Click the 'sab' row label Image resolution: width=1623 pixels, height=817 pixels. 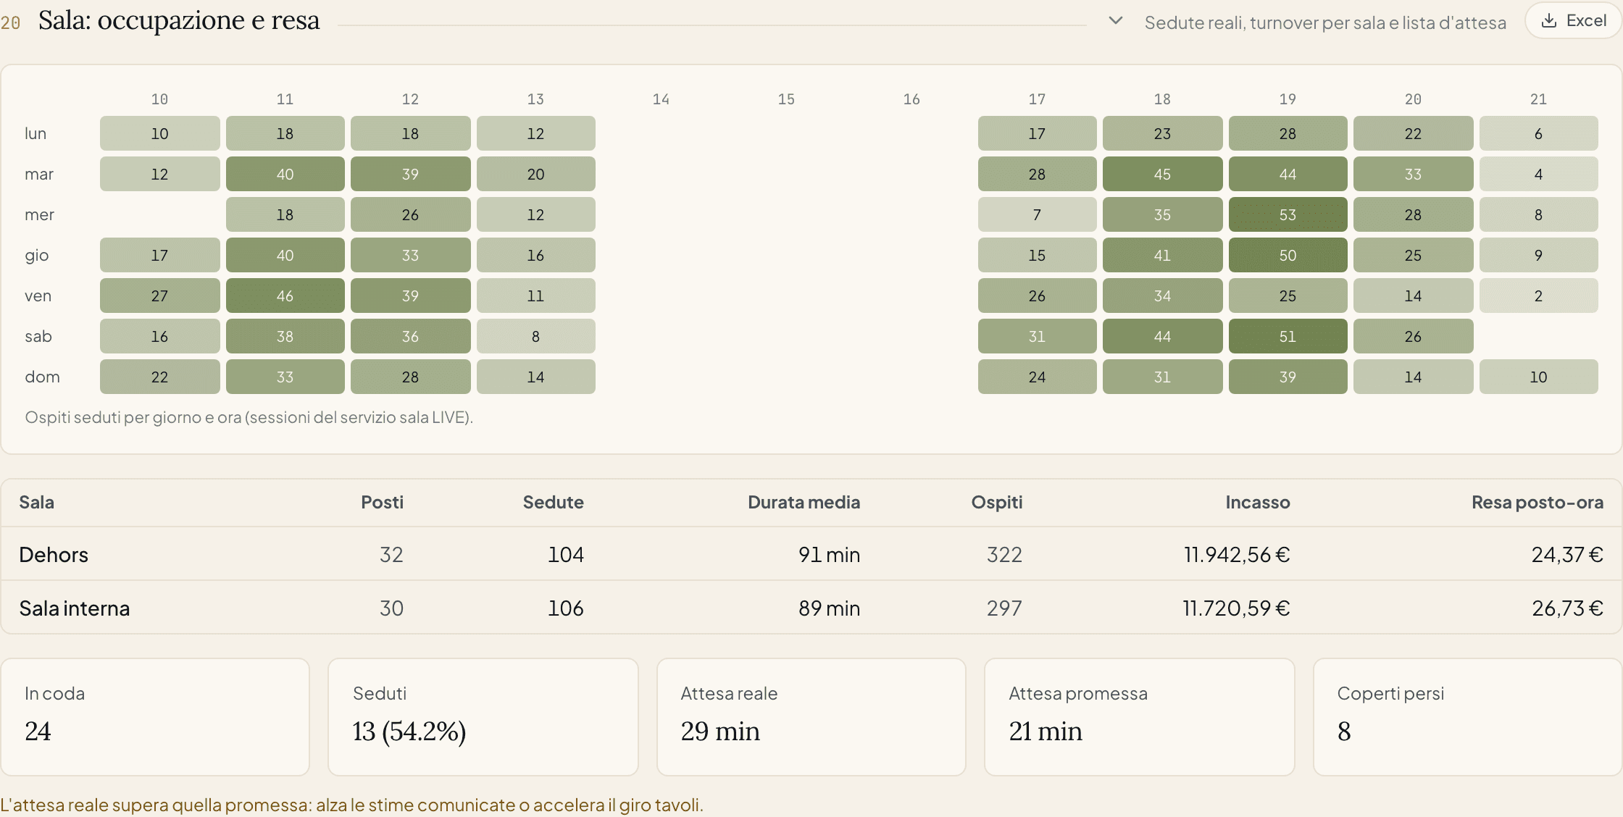38,336
